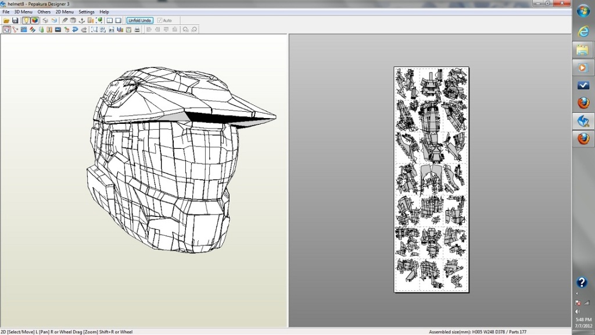Click the grey cube toolbar icon
This screenshot has height=335, width=595.
tap(45, 20)
